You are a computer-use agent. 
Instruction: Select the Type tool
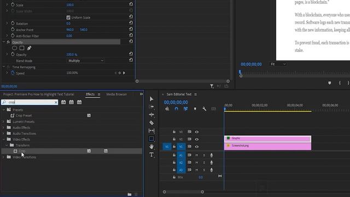[x=151, y=154]
